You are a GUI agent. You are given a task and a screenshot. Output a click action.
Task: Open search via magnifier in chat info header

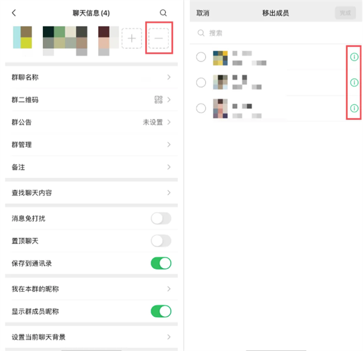(x=163, y=13)
